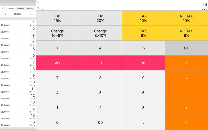This screenshot has height=130, width=208.
Task: Select the History tab
Action: 11,9
